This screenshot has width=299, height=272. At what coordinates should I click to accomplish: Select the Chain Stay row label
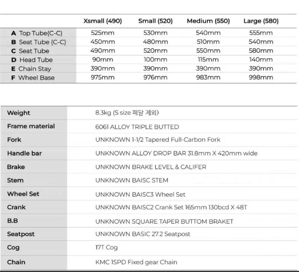point(31,69)
